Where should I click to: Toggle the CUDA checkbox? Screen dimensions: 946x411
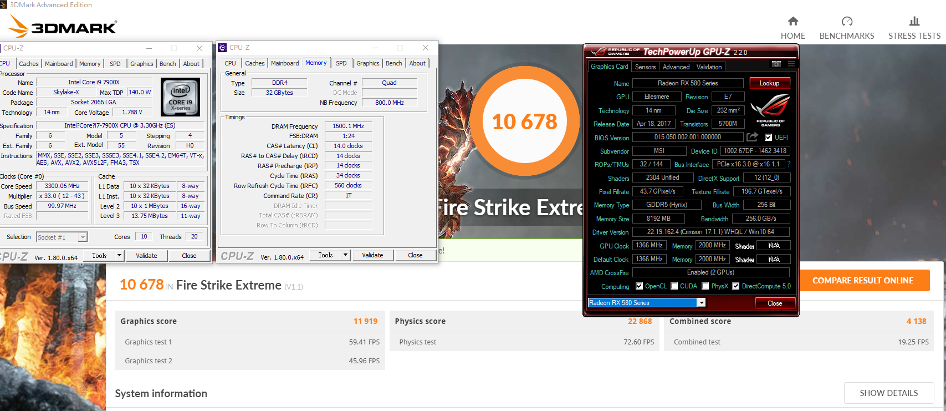[674, 286]
